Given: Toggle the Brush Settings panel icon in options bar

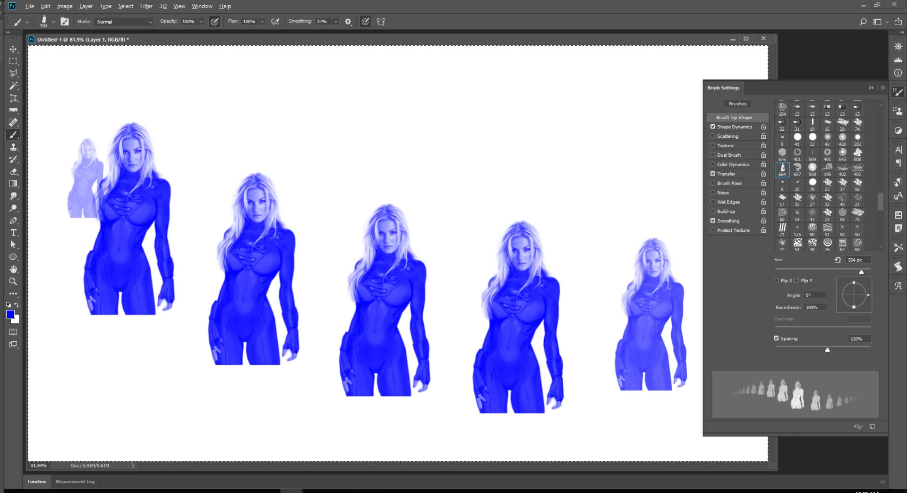Looking at the screenshot, I should coord(65,22).
